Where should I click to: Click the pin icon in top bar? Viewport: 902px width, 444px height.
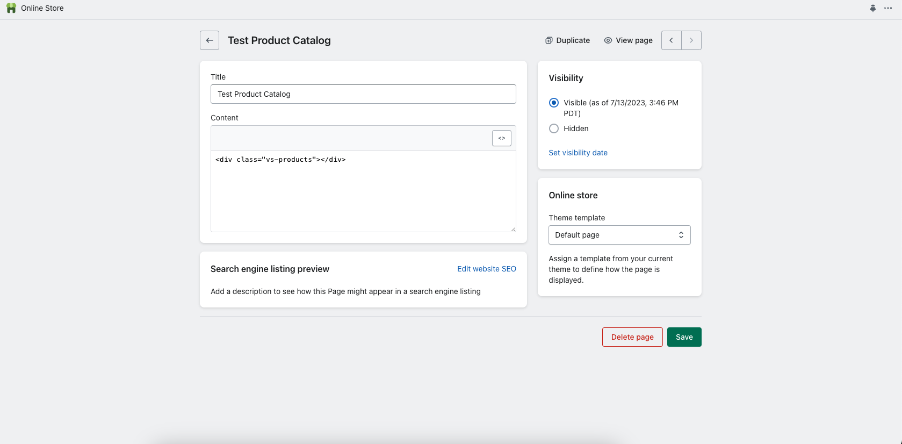pyautogui.click(x=873, y=8)
